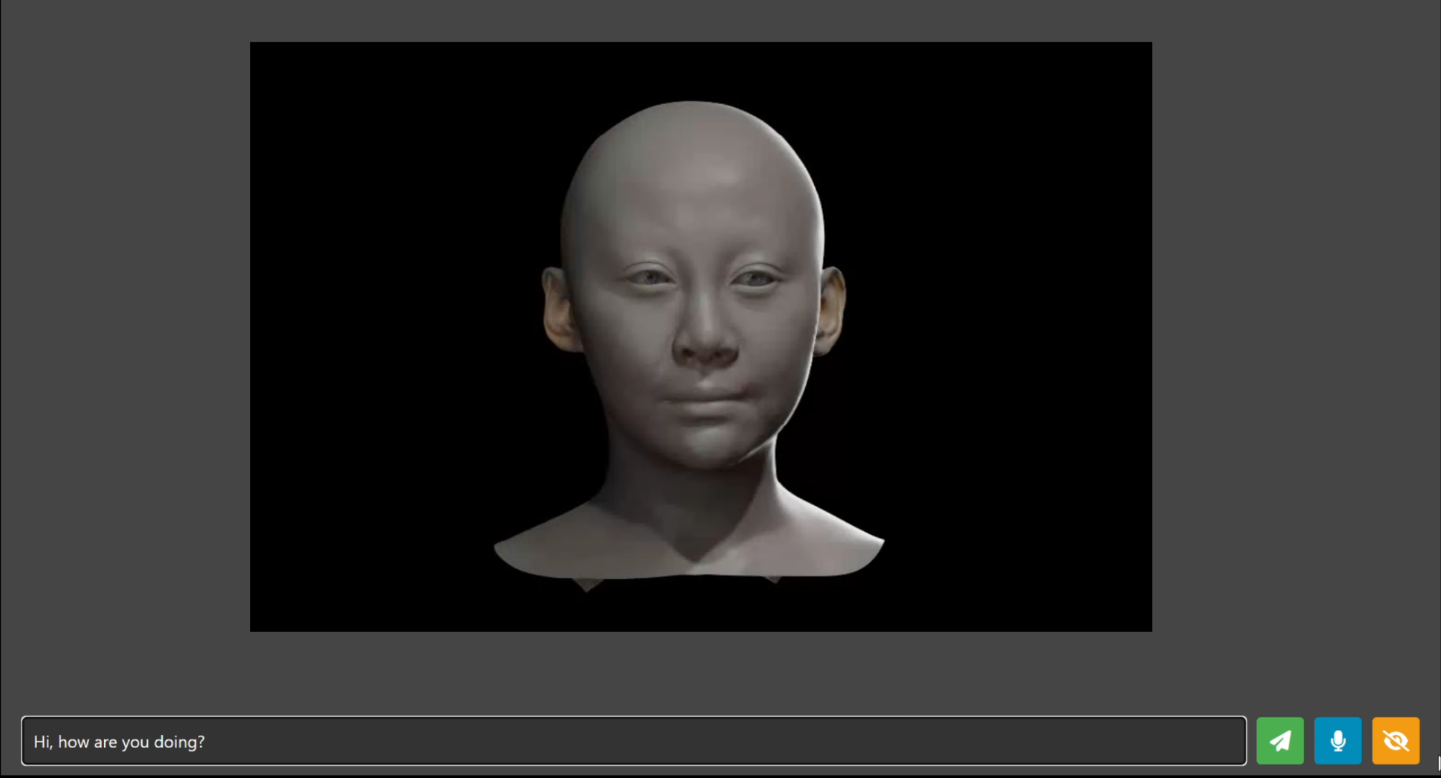Screen dimensions: 1441x778
Task: Toggle avatar visibility with the crossed-eye button
Action: [x=1395, y=740]
